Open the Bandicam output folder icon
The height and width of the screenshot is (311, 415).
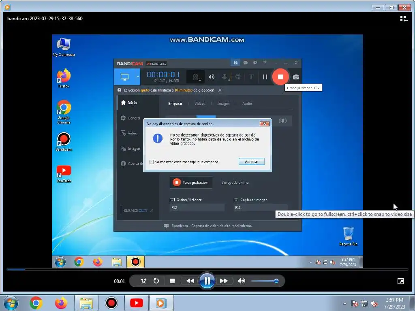(246, 63)
